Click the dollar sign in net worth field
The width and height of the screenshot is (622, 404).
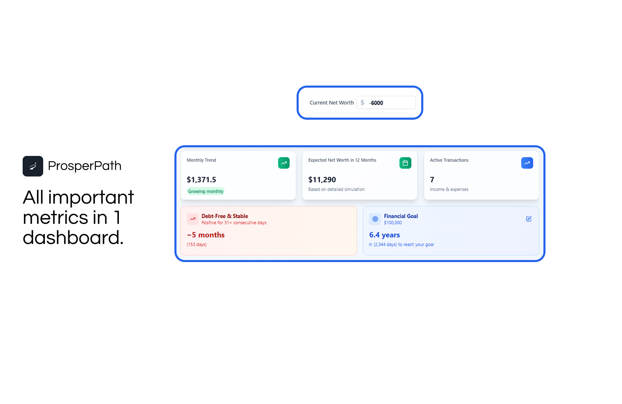pos(362,102)
